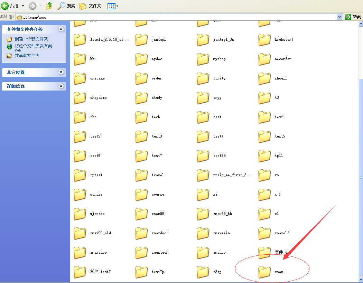Image resolution: width=363 pixels, height=283 pixels.
Task: Select the onepage folder icon
Action: click(x=80, y=78)
